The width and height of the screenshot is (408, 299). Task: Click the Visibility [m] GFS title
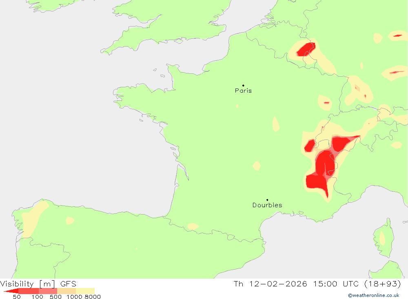pos(38,283)
